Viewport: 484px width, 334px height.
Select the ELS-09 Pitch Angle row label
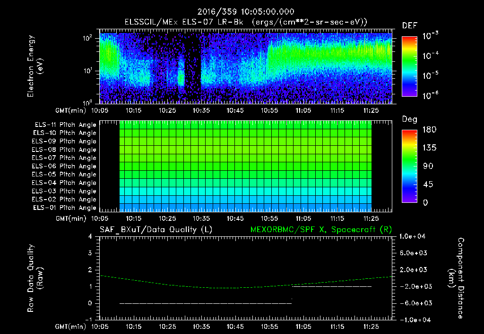[x=64, y=142]
